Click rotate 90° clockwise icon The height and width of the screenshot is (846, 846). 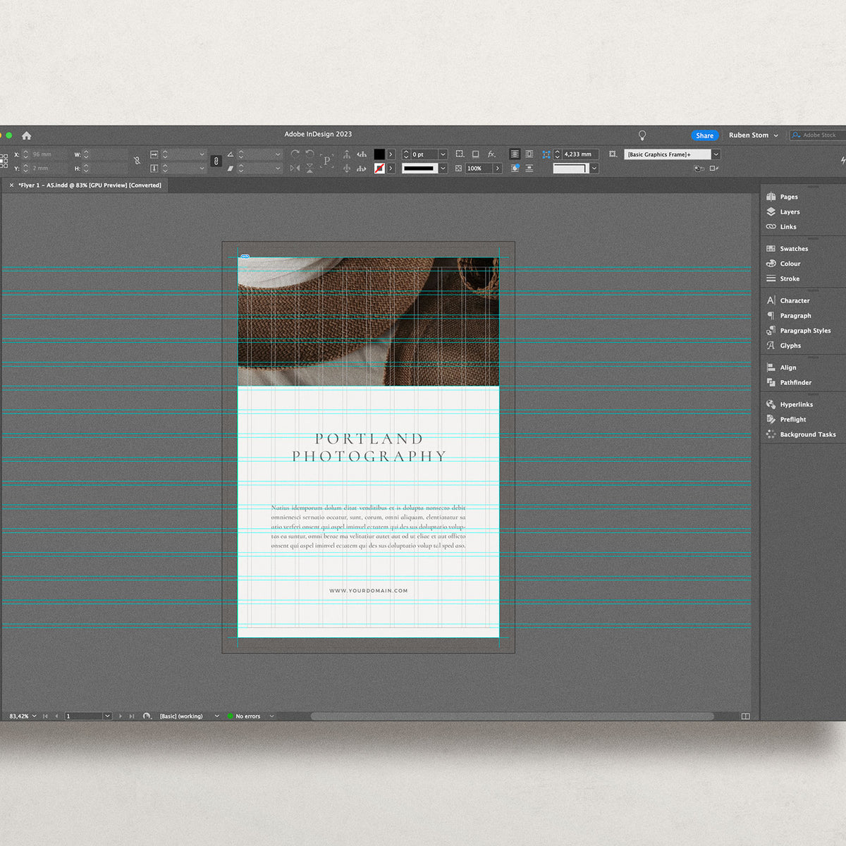pyautogui.click(x=295, y=154)
